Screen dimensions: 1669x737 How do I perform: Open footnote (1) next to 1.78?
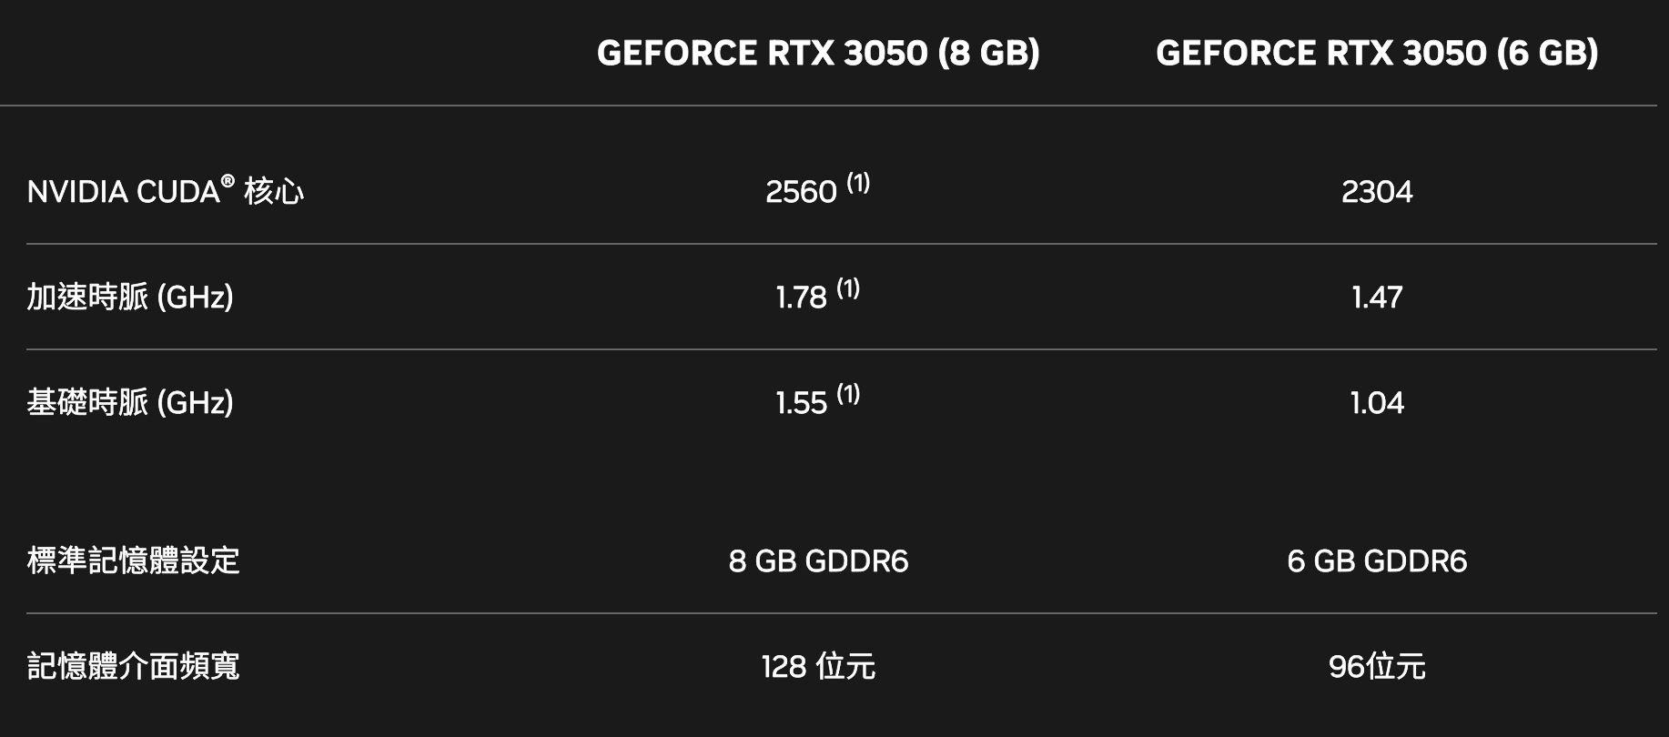pos(848,289)
